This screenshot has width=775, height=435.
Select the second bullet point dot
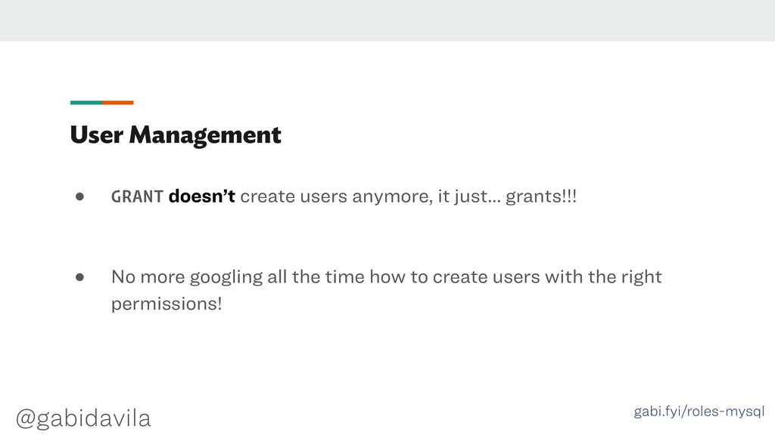(79, 277)
